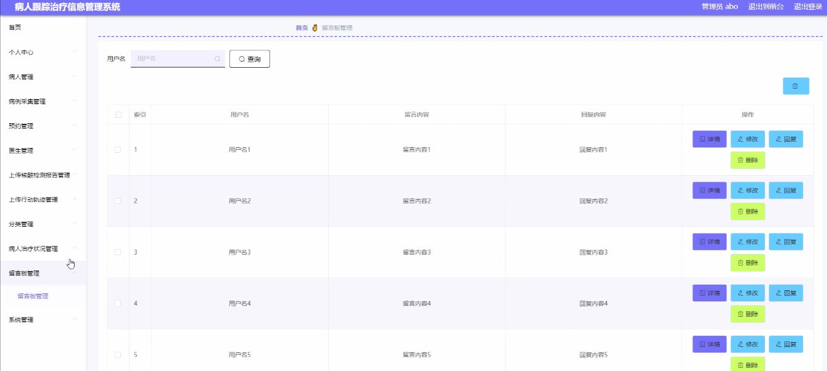Click 删除 for row 用户名3
Viewport: 827px width, 371px height.
(748, 263)
